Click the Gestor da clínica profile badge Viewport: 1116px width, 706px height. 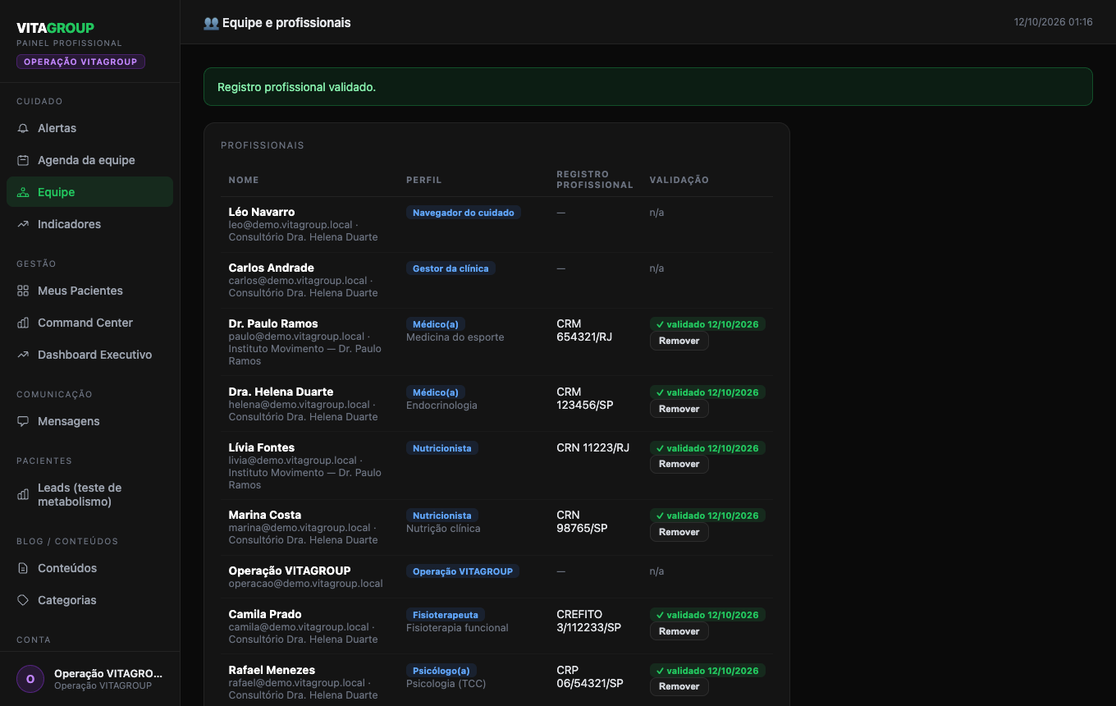[451, 268]
